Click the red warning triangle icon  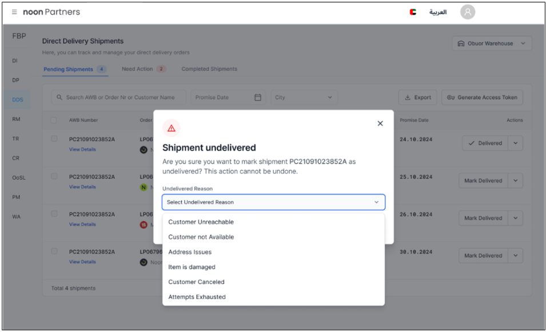[x=172, y=128]
